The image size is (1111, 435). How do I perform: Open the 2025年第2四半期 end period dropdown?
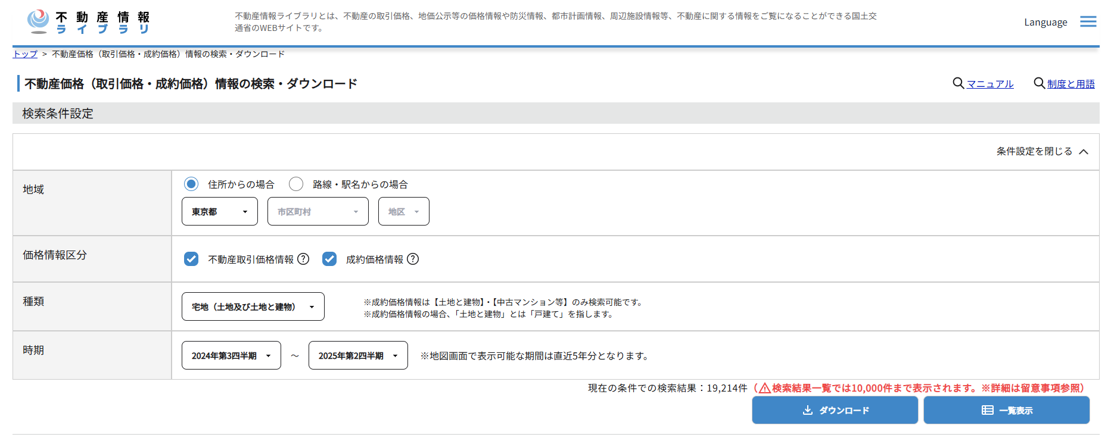tap(358, 355)
